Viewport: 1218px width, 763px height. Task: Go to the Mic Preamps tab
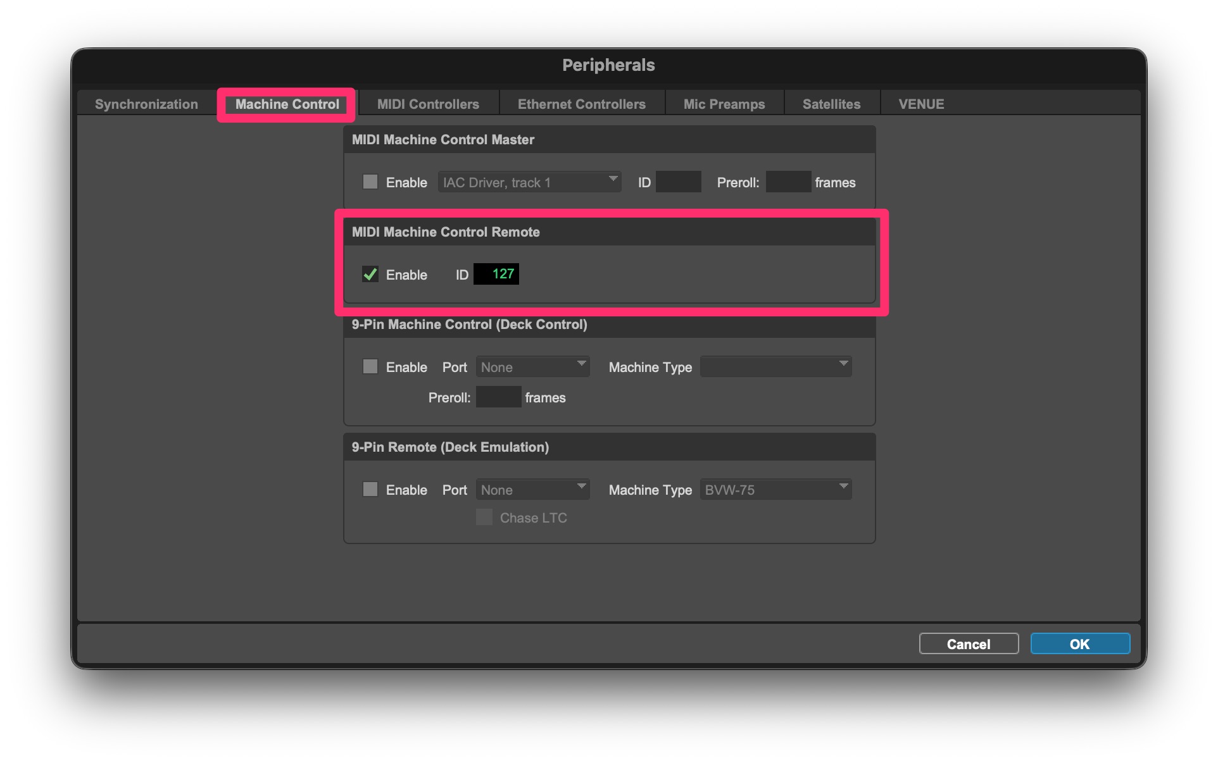point(724,104)
